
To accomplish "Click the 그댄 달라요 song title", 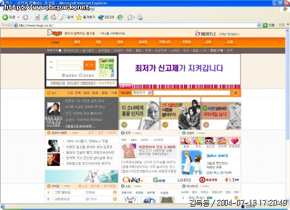I will point(63,192).
